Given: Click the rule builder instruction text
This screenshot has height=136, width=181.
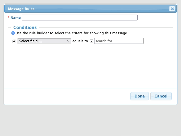Looking at the screenshot, I should pyautogui.click(x=71, y=33).
